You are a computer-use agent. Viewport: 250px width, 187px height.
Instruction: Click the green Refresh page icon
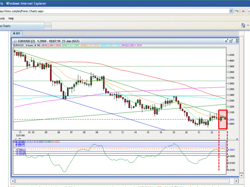tap(237, 11)
